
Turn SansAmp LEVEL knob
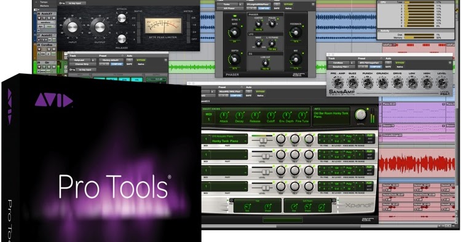pyautogui.click(x=442, y=82)
